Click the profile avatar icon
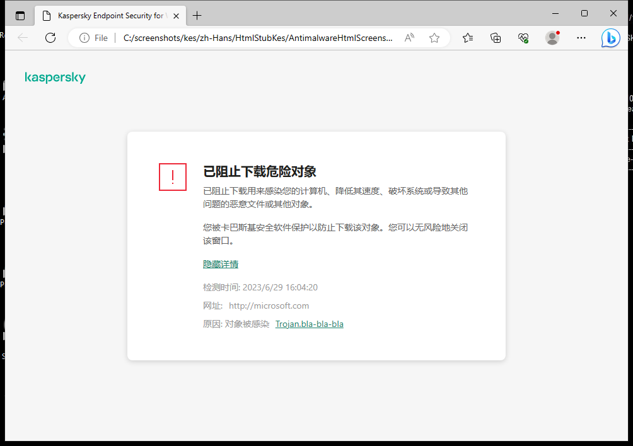Screen dimensions: 633x446 coord(552,37)
